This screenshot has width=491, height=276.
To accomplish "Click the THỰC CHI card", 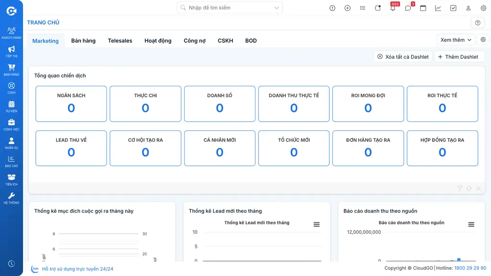I will click(x=145, y=104).
